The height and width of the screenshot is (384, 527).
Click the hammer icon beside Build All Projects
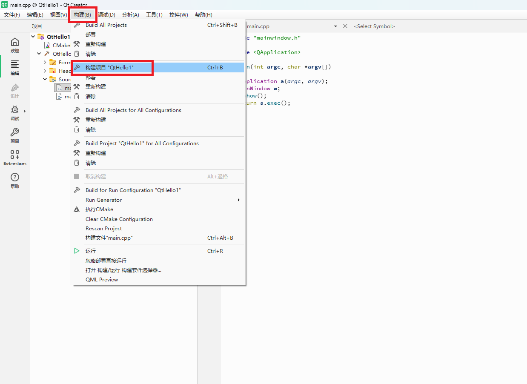[x=77, y=25]
